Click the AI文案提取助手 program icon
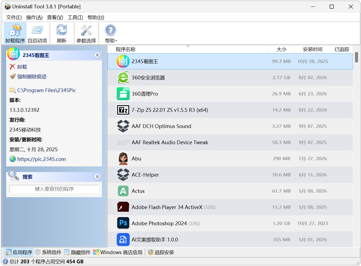Image resolution: width=361 pixels, height=266 pixels. point(123,240)
